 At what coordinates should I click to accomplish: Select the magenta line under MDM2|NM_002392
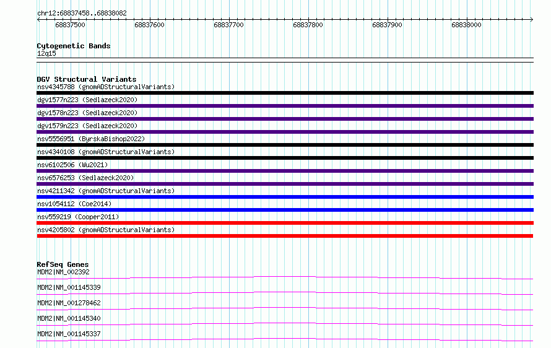(x=285, y=277)
